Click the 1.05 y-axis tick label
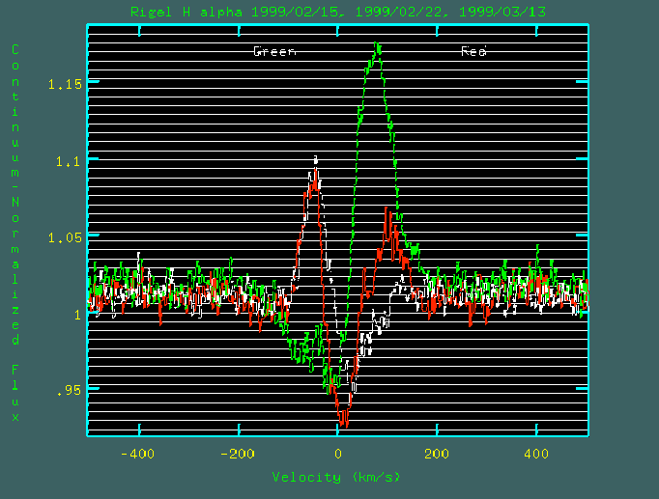Screen dimensions: 659x499 click(65, 236)
